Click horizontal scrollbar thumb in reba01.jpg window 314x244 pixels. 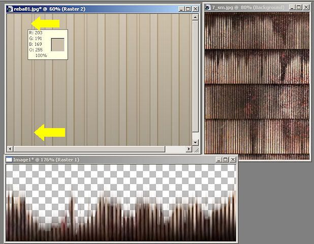point(89,149)
